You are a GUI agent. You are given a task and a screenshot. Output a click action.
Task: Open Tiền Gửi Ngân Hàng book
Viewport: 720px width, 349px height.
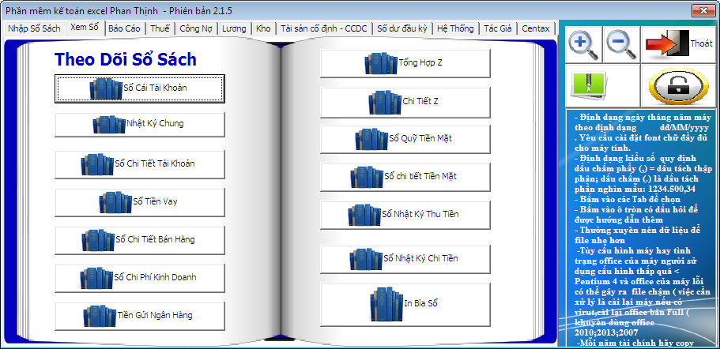140,316
